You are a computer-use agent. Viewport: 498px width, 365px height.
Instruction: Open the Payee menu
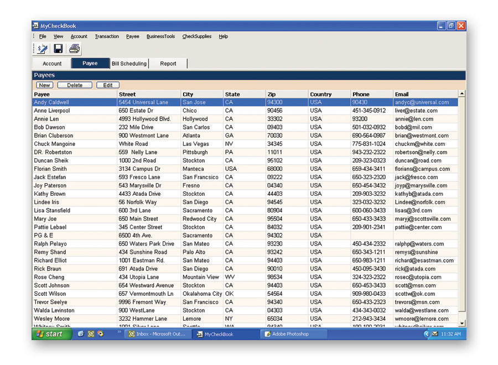pyautogui.click(x=132, y=36)
